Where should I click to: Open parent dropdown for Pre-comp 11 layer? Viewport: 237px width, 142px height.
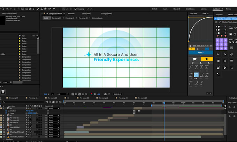54,118
